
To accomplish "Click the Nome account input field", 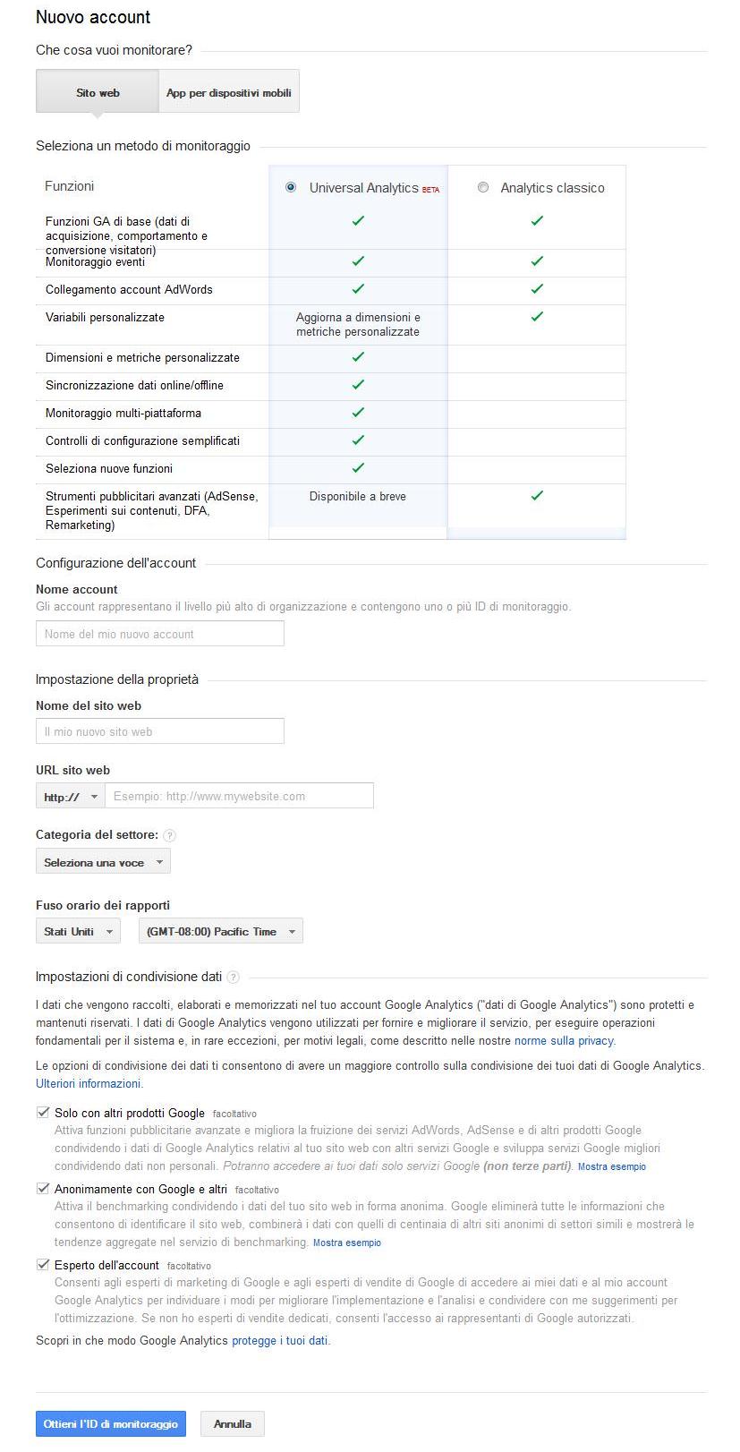I will [x=160, y=634].
